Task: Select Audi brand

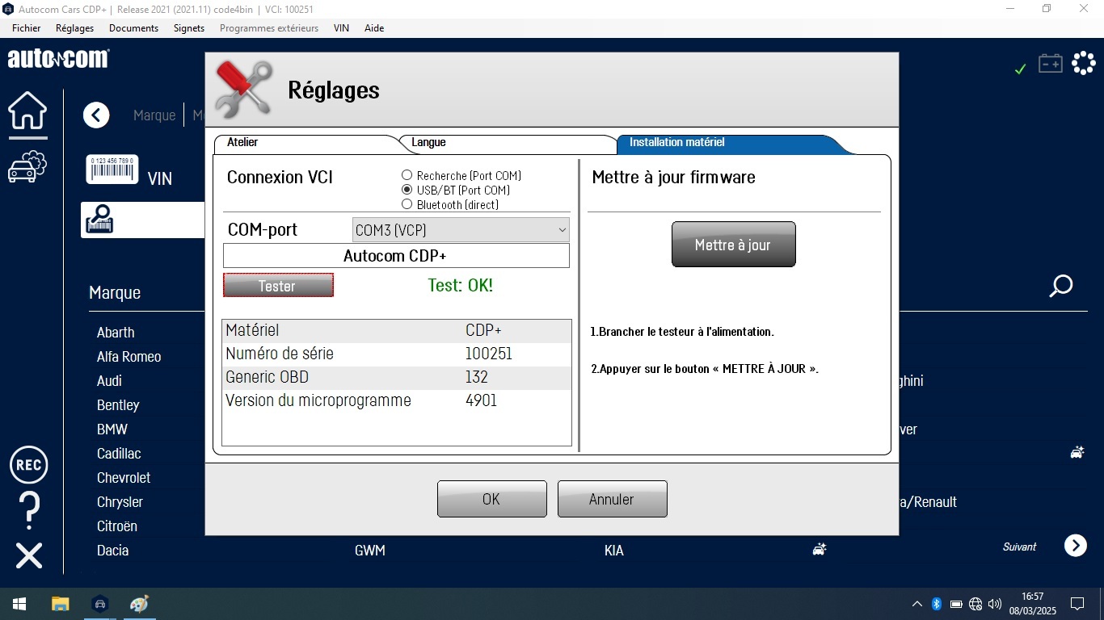Action: tap(109, 381)
